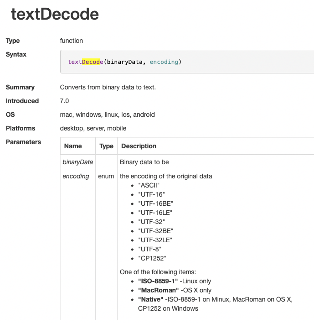Click the "UTF-16LE" encoding option
This screenshot has height=323, width=314.
[x=155, y=213]
